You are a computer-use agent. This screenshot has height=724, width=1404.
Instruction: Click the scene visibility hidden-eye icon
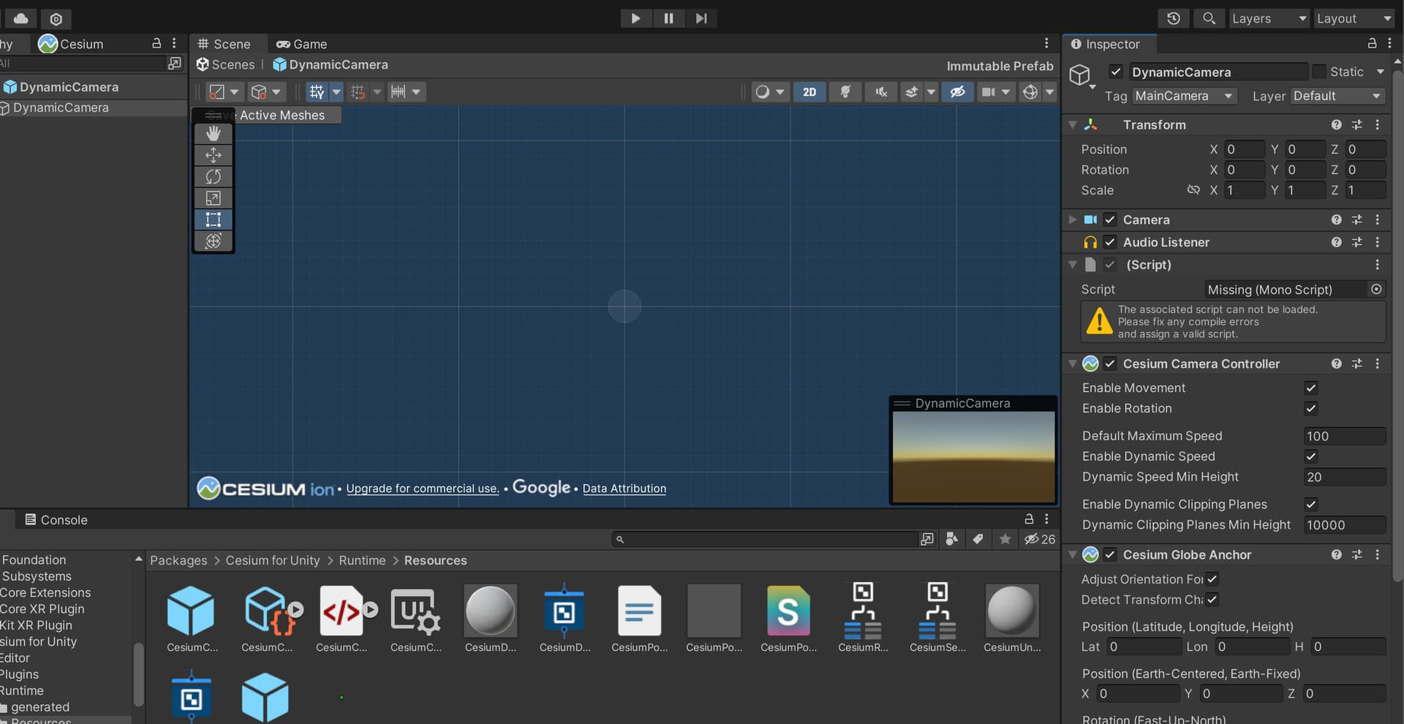[956, 92]
